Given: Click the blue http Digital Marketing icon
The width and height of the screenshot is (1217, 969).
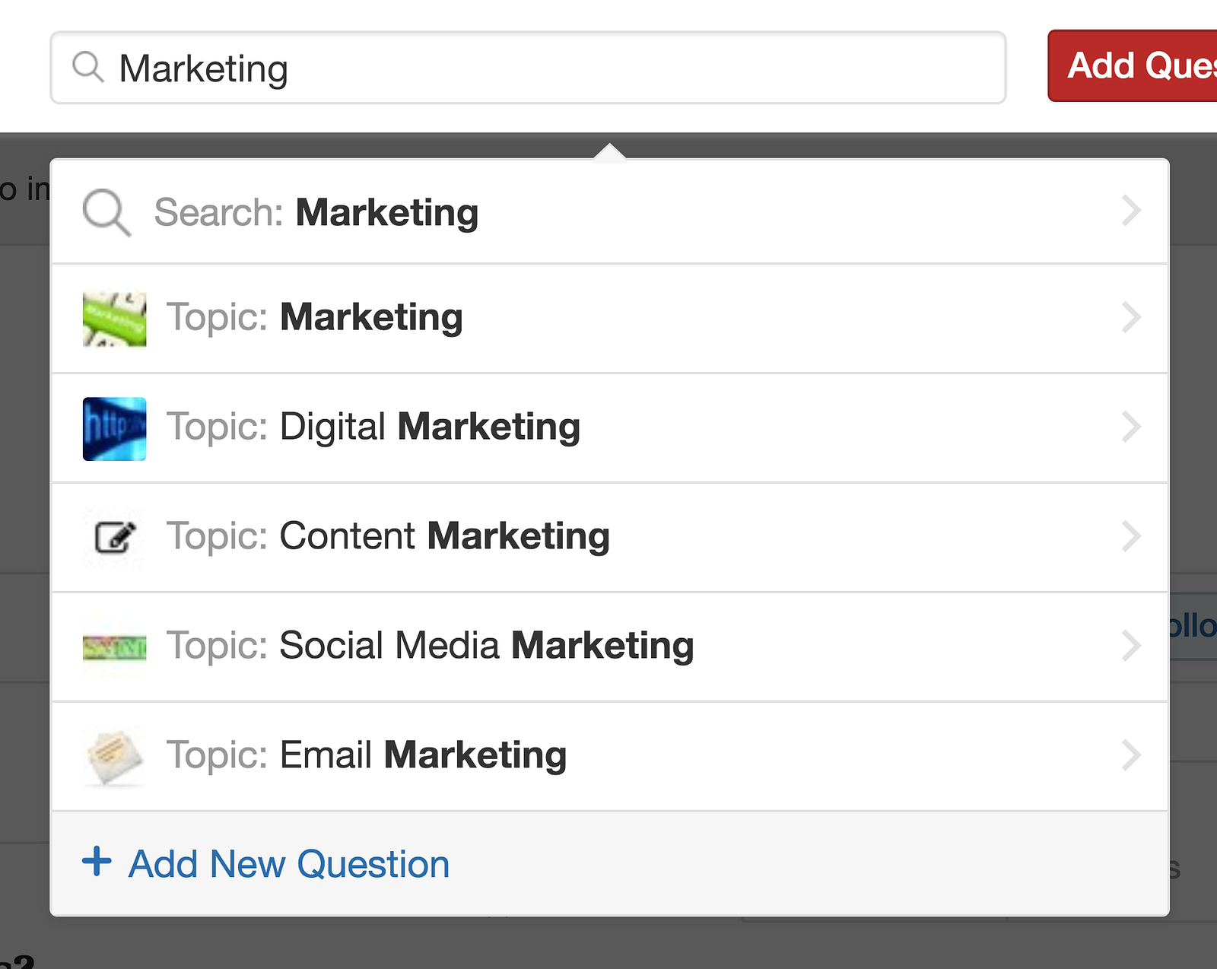Looking at the screenshot, I should click(x=114, y=428).
